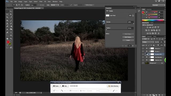Select the Zoom tool
Image resolution: width=171 pixels, height=96 pixels.
(x=11, y=39)
